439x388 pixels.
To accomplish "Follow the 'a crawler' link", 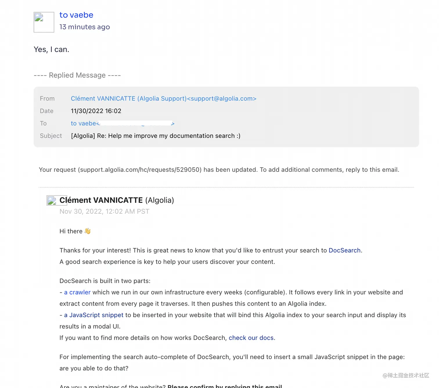I will (x=77, y=292).
